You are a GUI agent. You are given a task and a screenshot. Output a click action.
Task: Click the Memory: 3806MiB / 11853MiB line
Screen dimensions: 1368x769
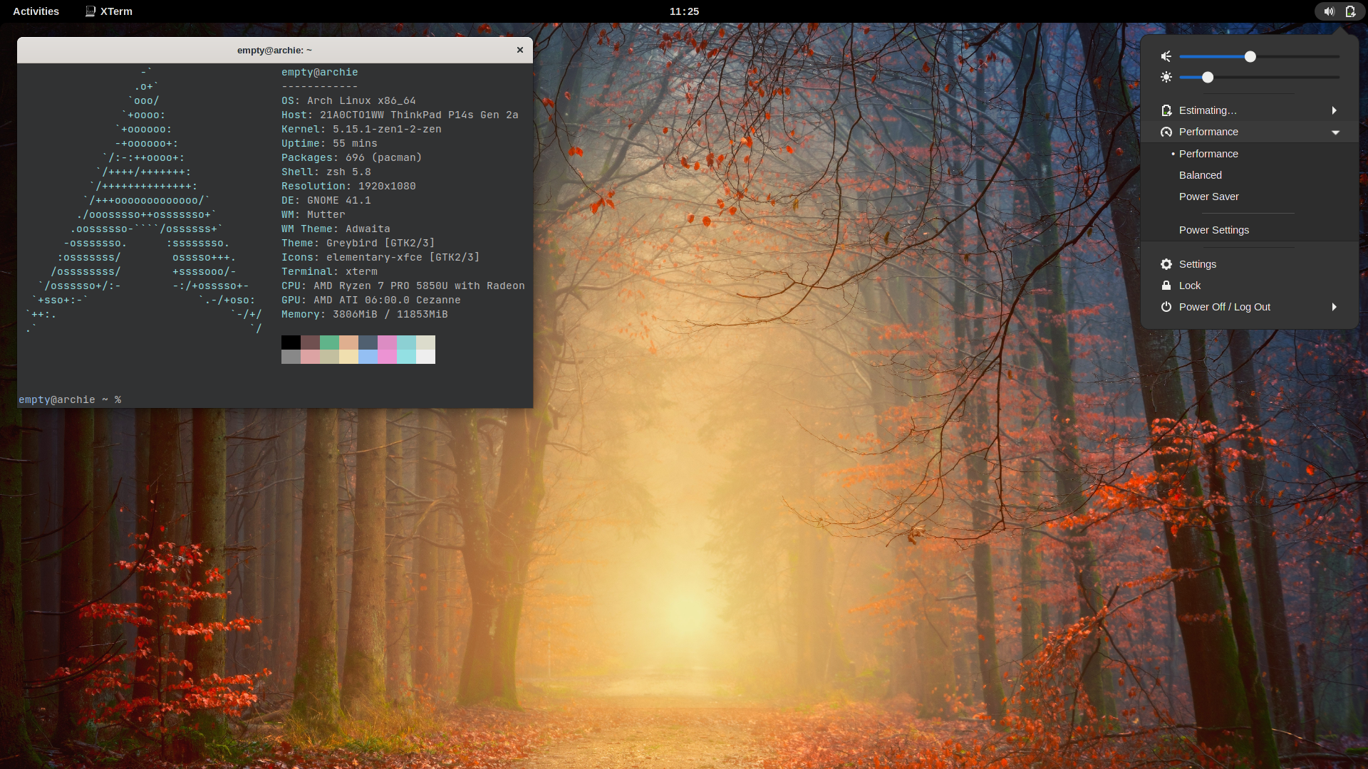point(365,315)
